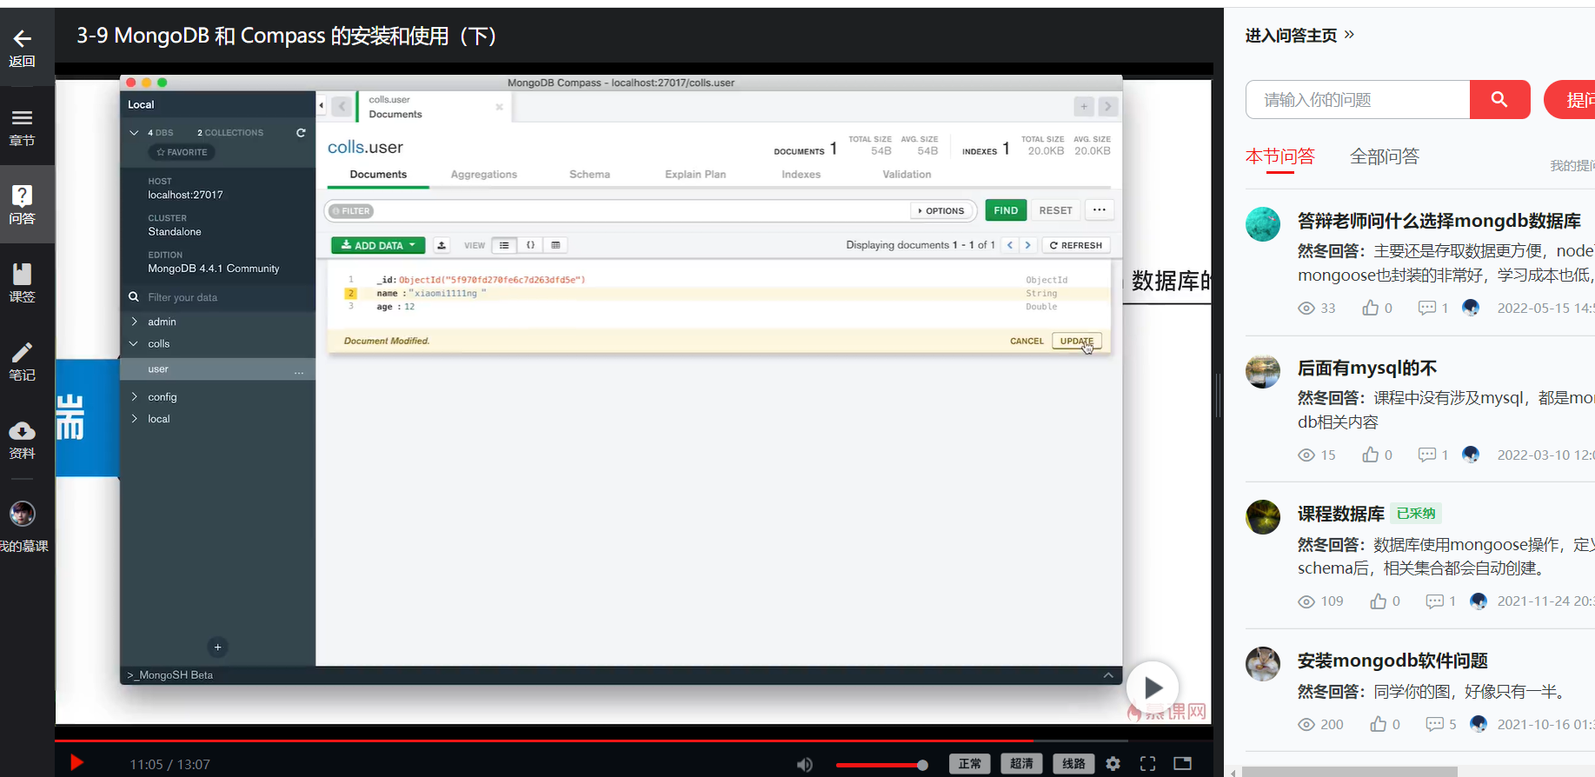This screenshot has height=777, width=1595.
Task: Open the 笔记 notes panel
Action: pos(22,362)
